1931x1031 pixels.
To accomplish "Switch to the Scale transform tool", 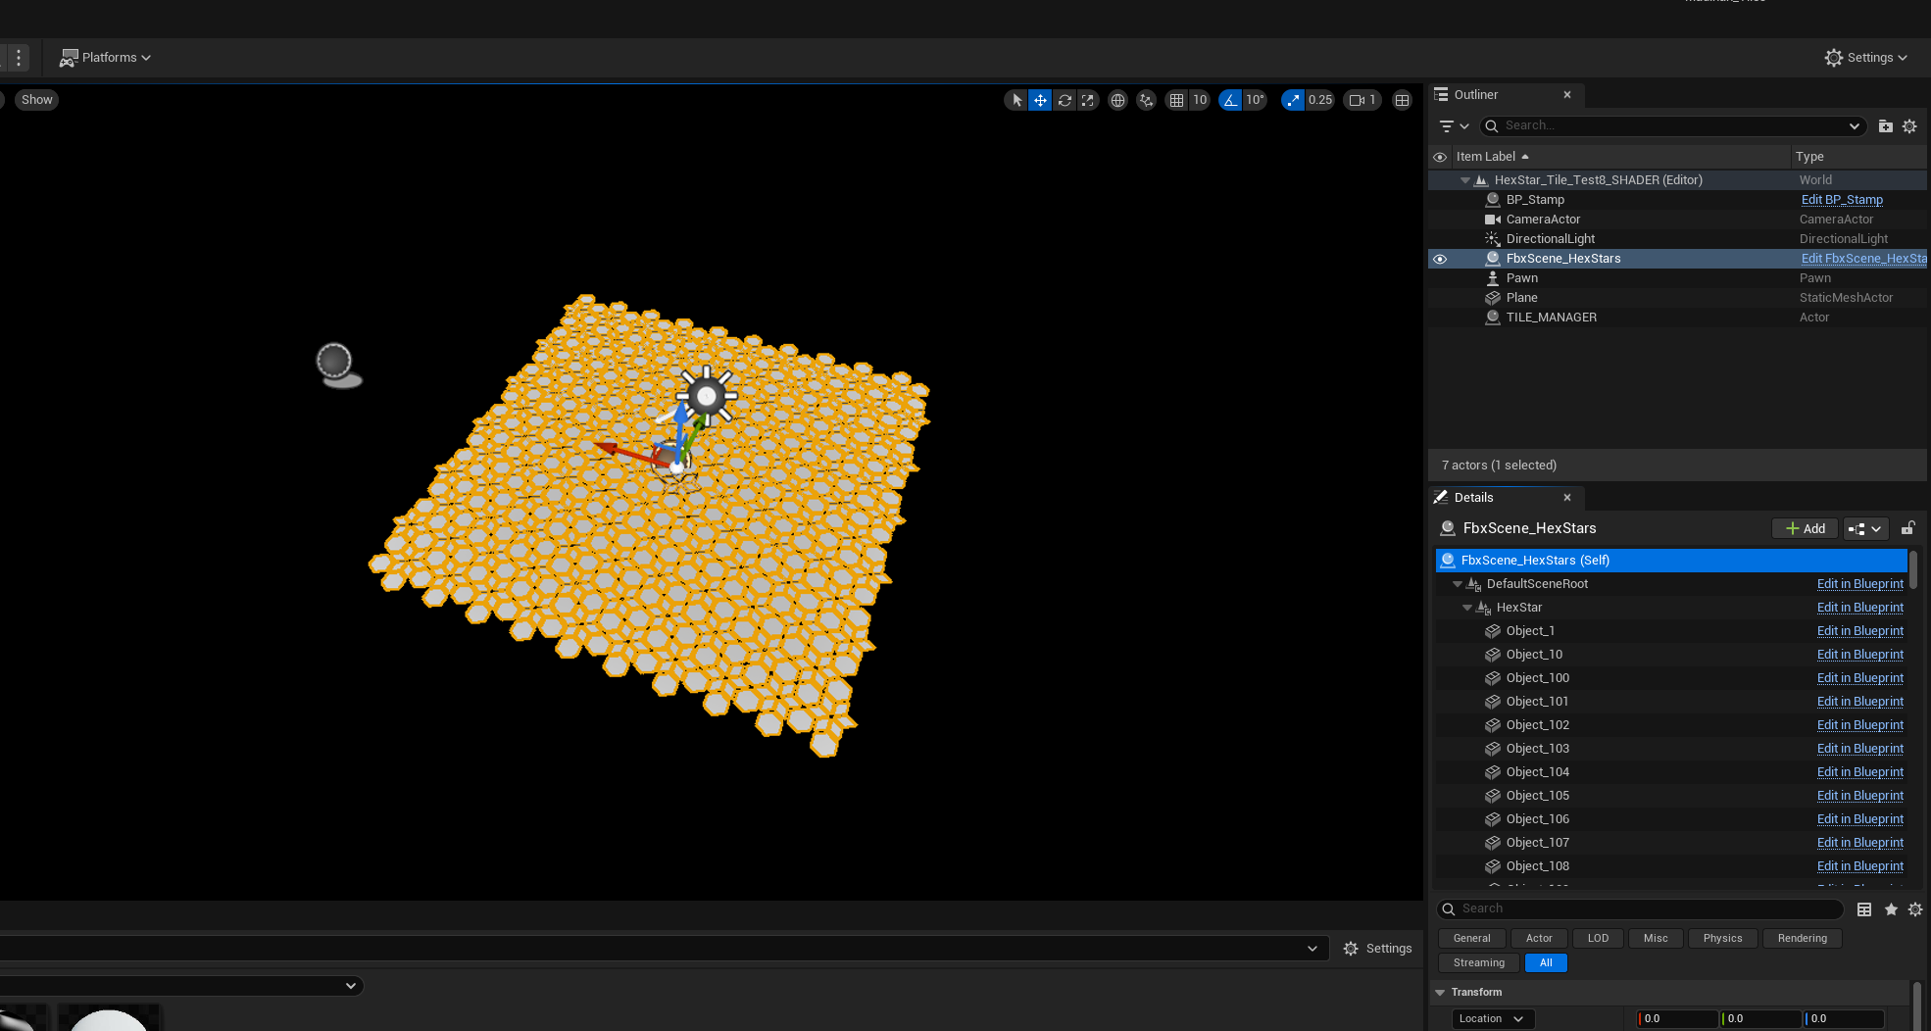I will [1088, 100].
